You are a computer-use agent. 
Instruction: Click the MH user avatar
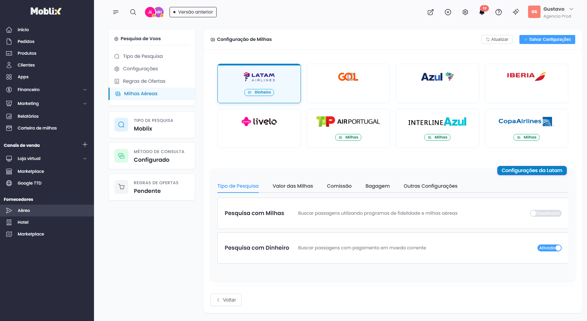point(159,12)
